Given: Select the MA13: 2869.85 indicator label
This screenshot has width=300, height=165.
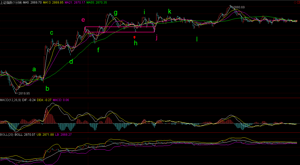Looking at the screenshot, I should (x=53, y=3).
